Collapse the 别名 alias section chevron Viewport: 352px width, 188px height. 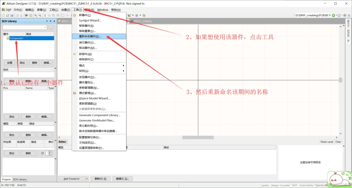56,68
